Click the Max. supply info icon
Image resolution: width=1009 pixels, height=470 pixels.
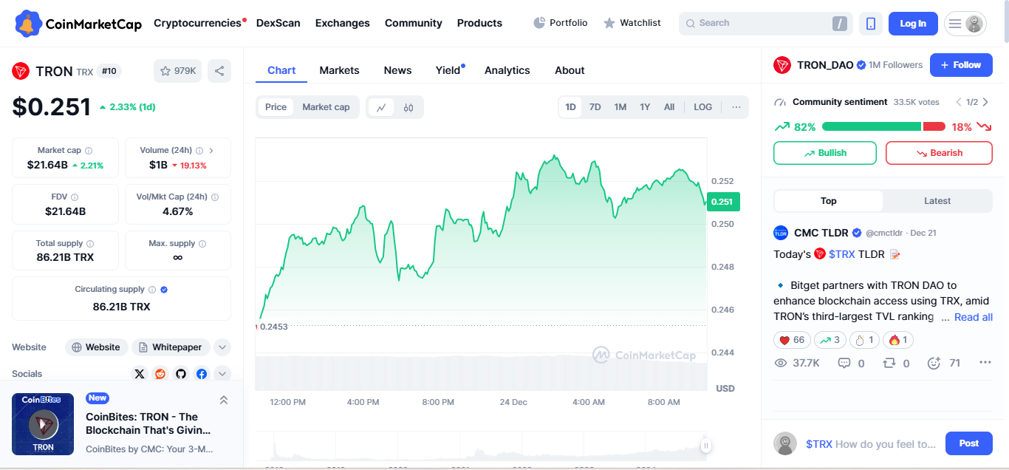(x=202, y=243)
